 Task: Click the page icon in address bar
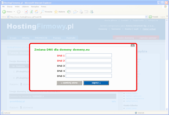pyautogui.click(x=8, y=17)
